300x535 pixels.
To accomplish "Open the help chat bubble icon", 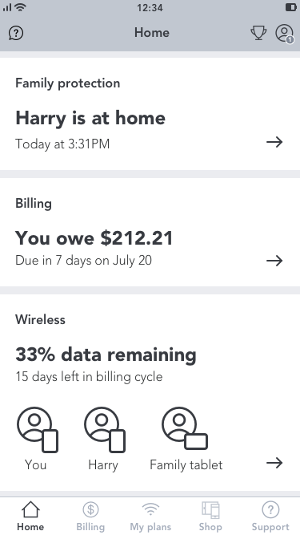I will 16,33.
